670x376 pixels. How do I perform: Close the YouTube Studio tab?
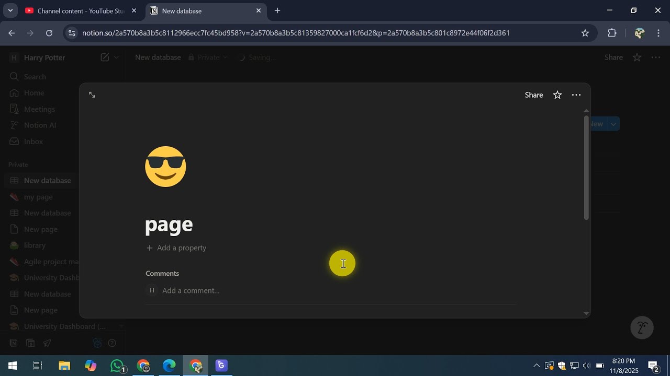click(x=134, y=10)
